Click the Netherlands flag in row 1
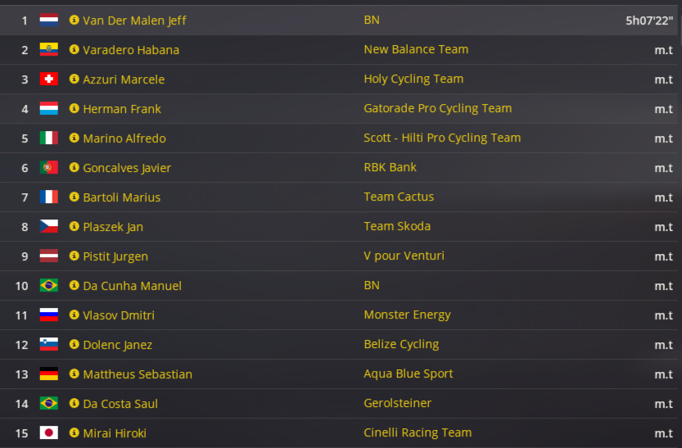The image size is (682, 448). [x=49, y=20]
